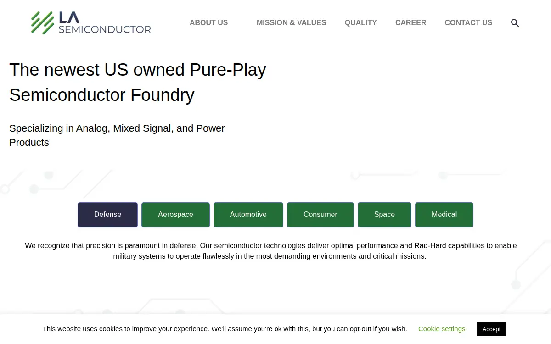Show the Automotive tab
This screenshot has width=551, height=344.
click(248, 215)
